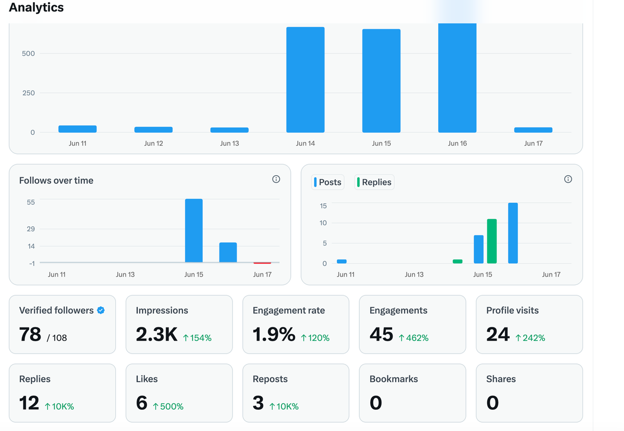The image size is (624, 431).
Task: Click the info icon on Follows over time
Action: tap(276, 179)
